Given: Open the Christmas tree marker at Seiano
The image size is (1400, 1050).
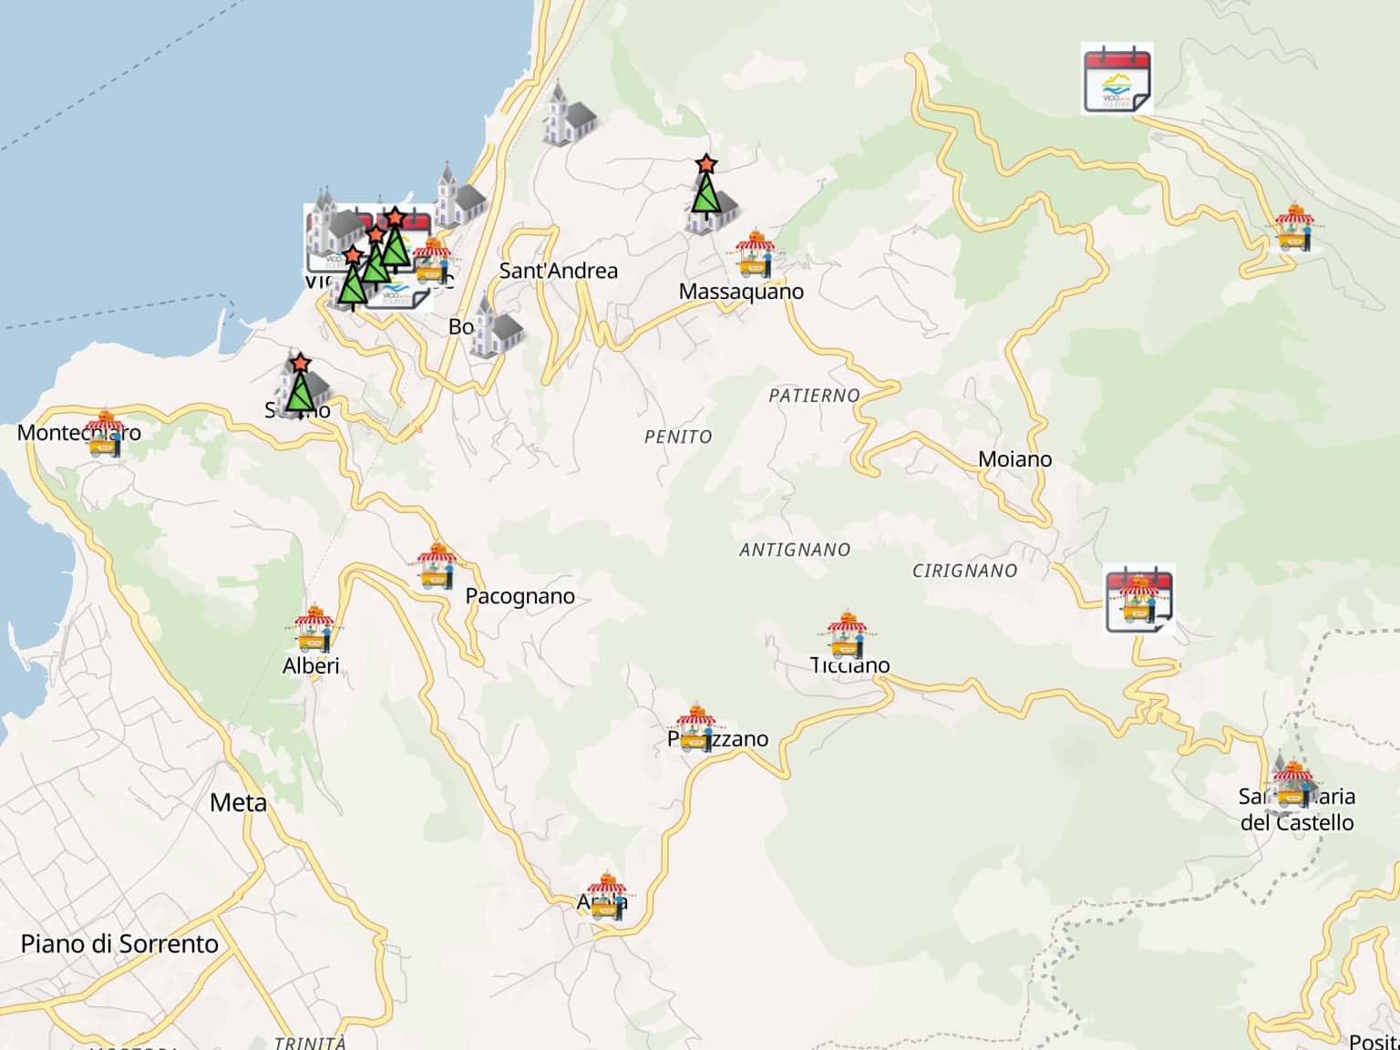Looking at the screenshot, I should [x=299, y=384].
